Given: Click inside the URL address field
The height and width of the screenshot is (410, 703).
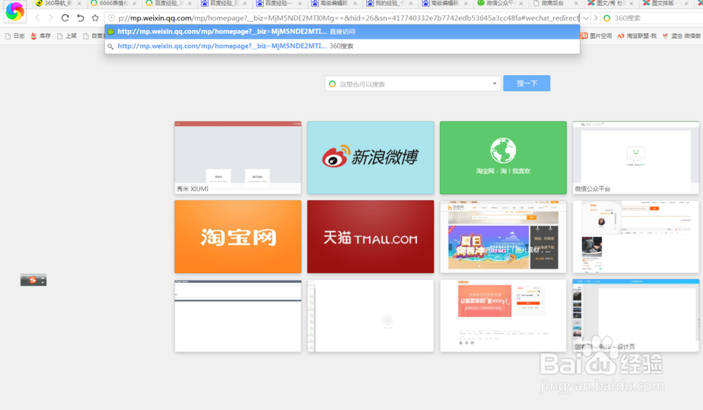Looking at the screenshot, I should [x=349, y=18].
